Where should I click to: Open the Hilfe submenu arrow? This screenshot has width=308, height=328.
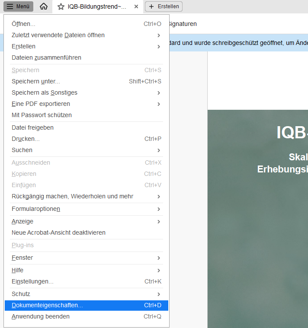click(159, 270)
